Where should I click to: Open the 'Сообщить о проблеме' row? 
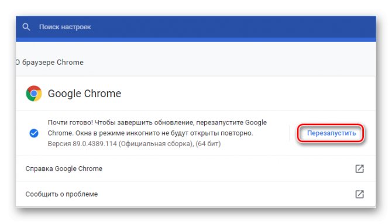point(196,194)
